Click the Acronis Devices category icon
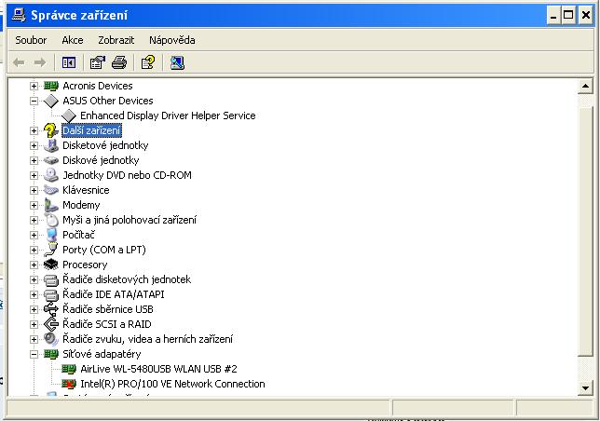The image size is (600, 421). pyautogui.click(x=51, y=86)
